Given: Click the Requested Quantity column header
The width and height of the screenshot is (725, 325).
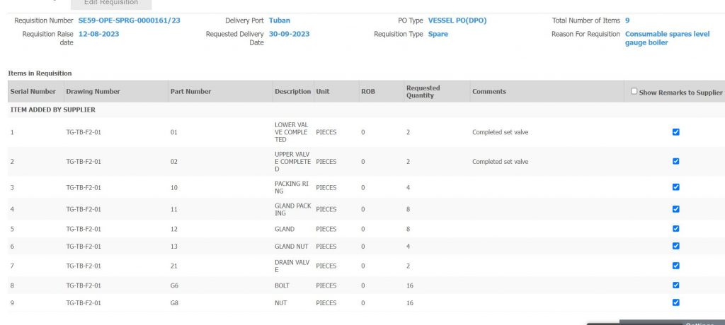Looking at the screenshot, I should pyautogui.click(x=423, y=92).
